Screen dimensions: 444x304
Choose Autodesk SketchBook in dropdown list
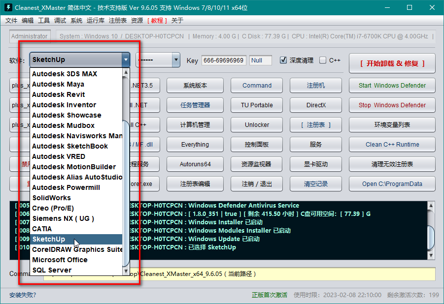[76, 146]
